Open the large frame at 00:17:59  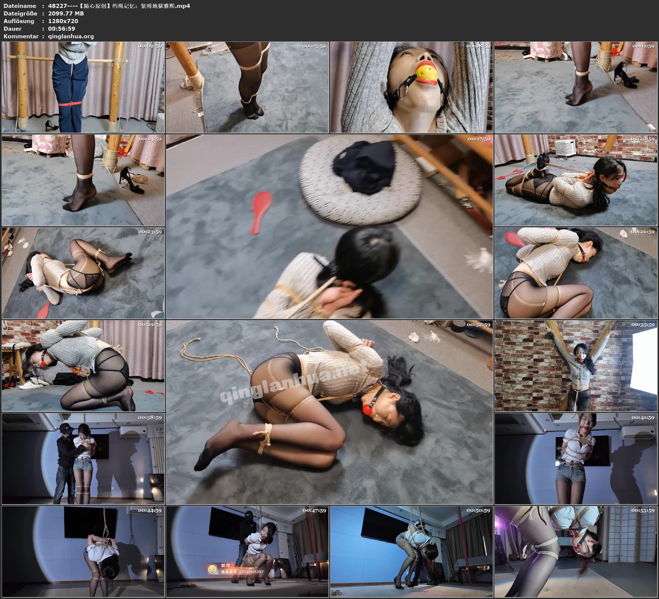coord(329,226)
